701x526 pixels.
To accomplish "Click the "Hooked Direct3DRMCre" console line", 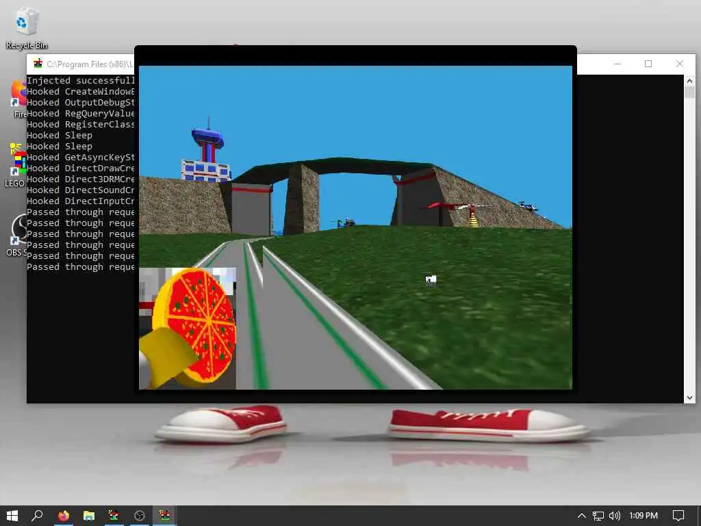I will 81,179.
